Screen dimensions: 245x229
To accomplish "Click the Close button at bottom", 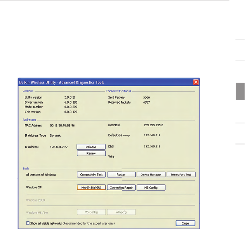I will pyautogui.click(x=185, y=223).
